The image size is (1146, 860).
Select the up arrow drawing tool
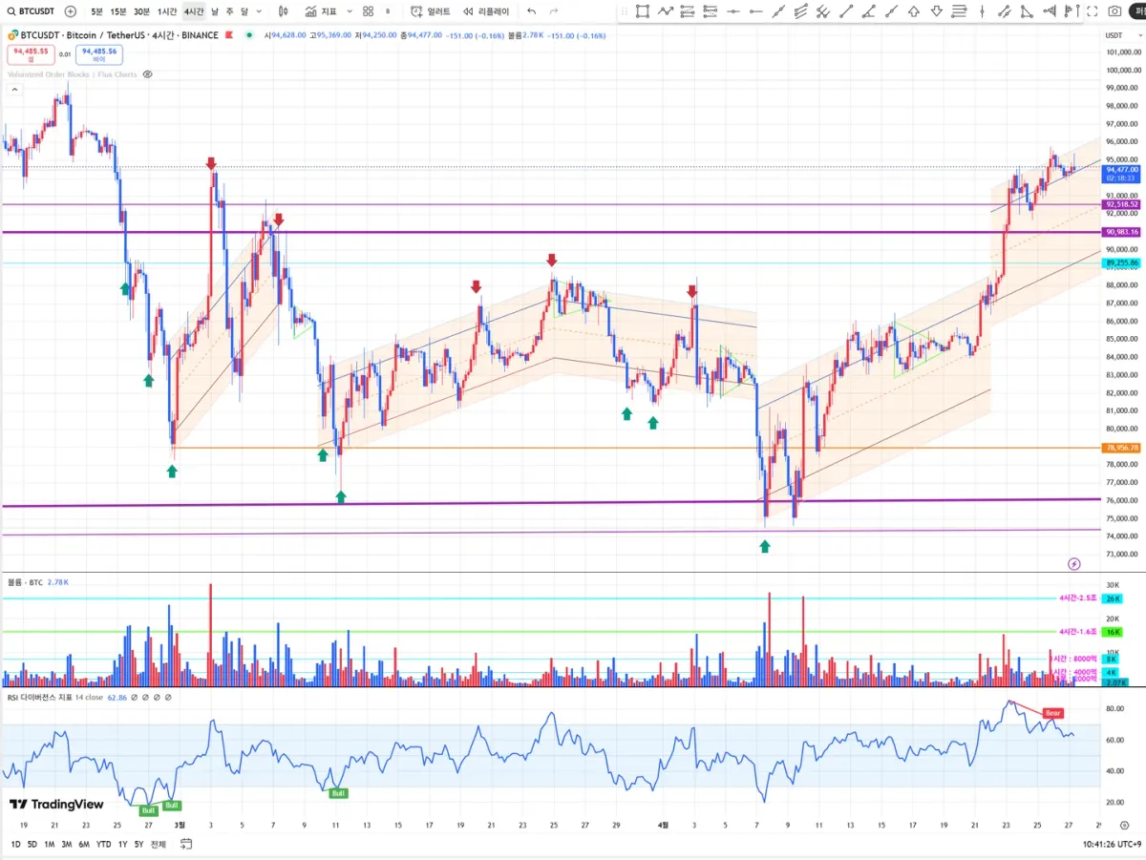pyautogui.click(x=914, y=11)
